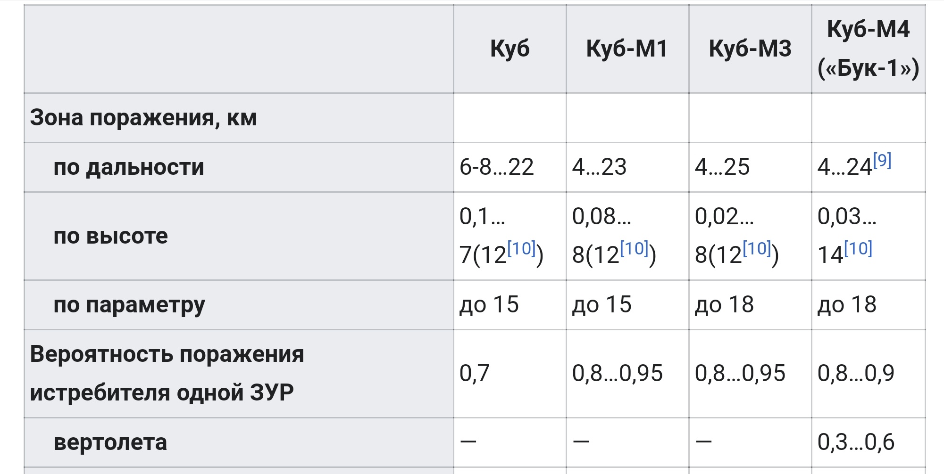
Task: Select the Куб-М1 column header
Action: click(x=627, y=49)
